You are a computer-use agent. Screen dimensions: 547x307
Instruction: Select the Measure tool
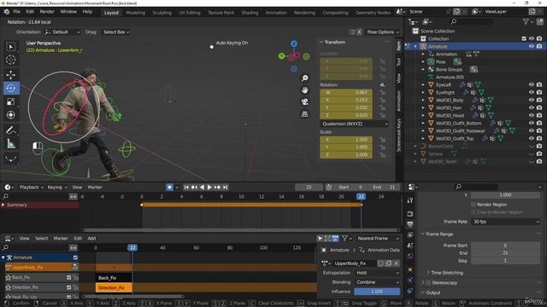pyautogui.click(x=11, y=143)
